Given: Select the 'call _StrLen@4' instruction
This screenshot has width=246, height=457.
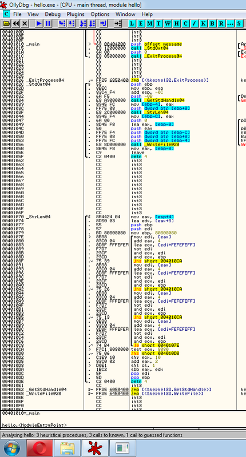Looking at the screenshot, I should tap(150, 112).
